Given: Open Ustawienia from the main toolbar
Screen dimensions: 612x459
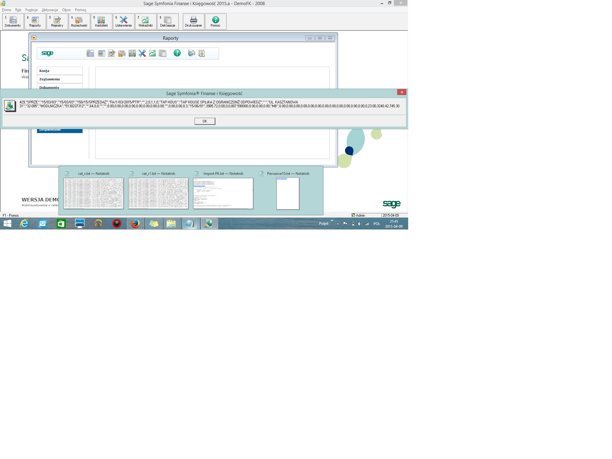Looking at the screenshot, I should coord(124,22).
